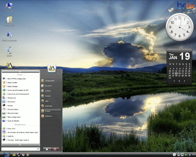Go to next month in calendar widget

(185, 81)
